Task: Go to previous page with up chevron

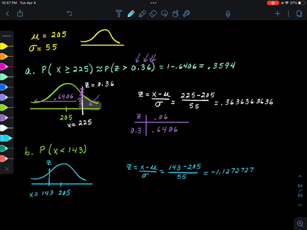Action: click(x=300, y=176)
